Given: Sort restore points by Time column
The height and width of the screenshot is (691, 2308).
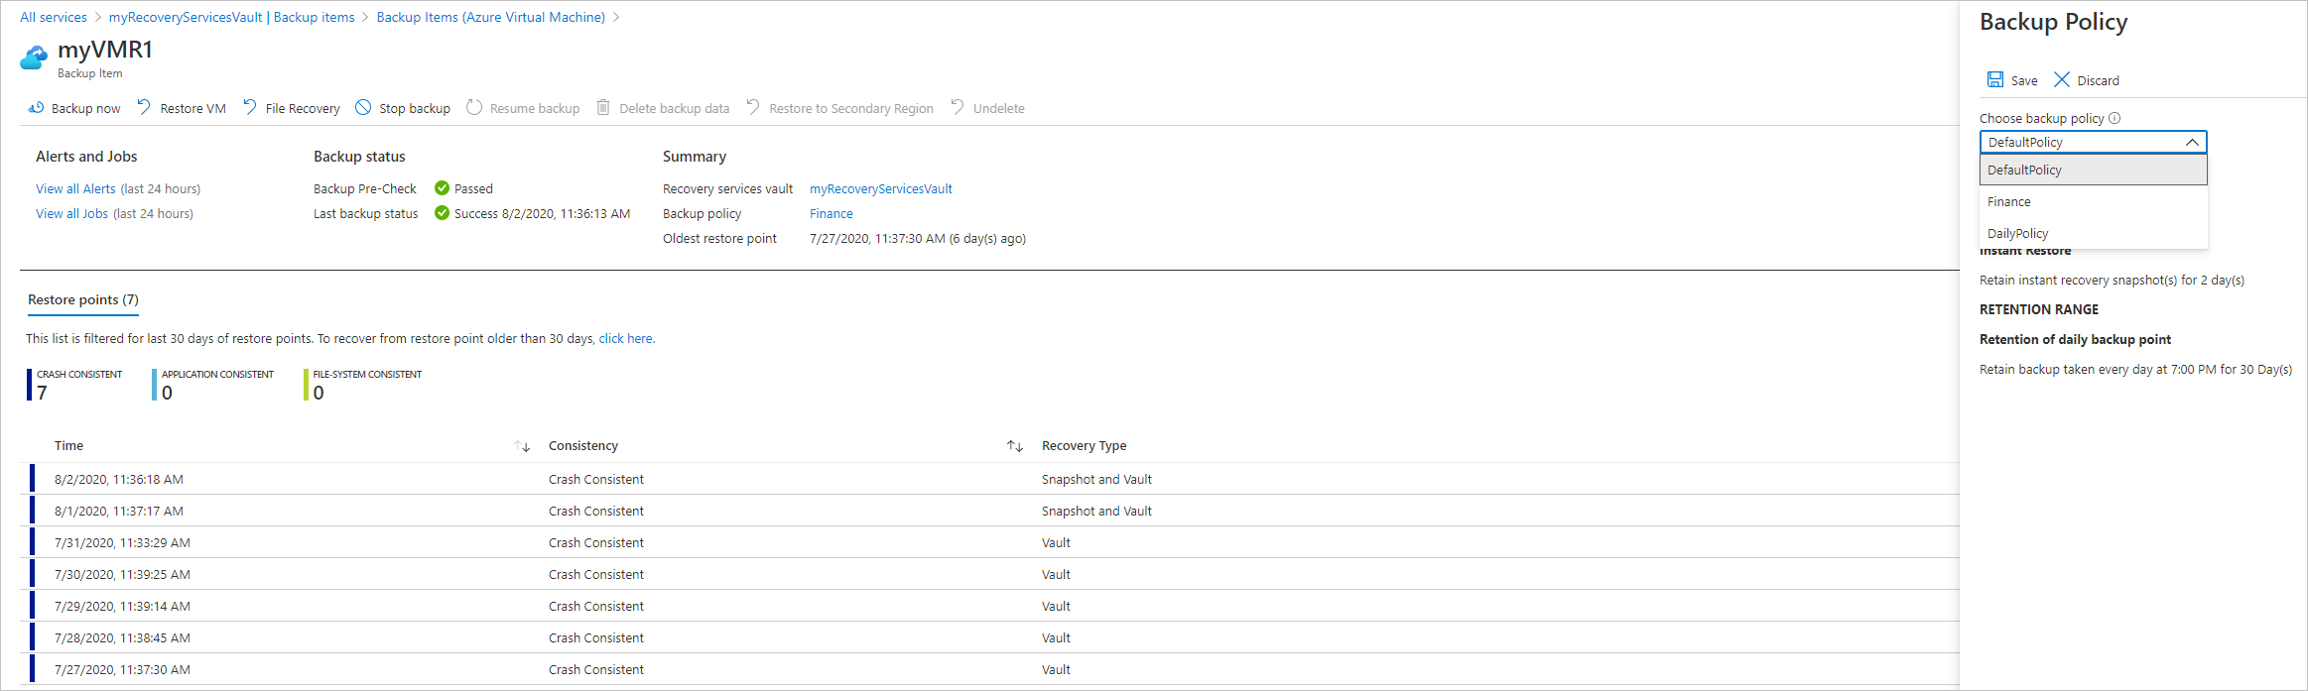Looking at the screenshot, I should [x=522, y=446].
